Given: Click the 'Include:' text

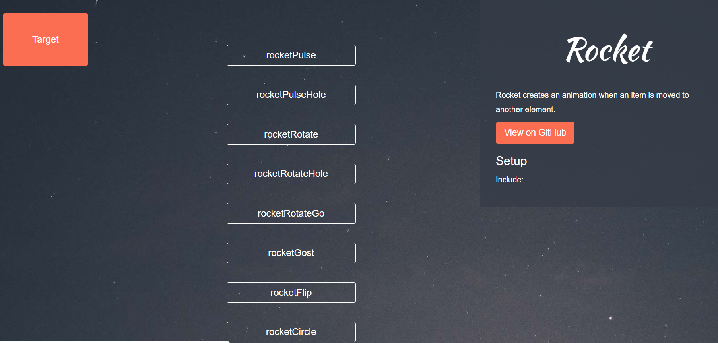Looking at the screenshot, I should pos(509,180).
